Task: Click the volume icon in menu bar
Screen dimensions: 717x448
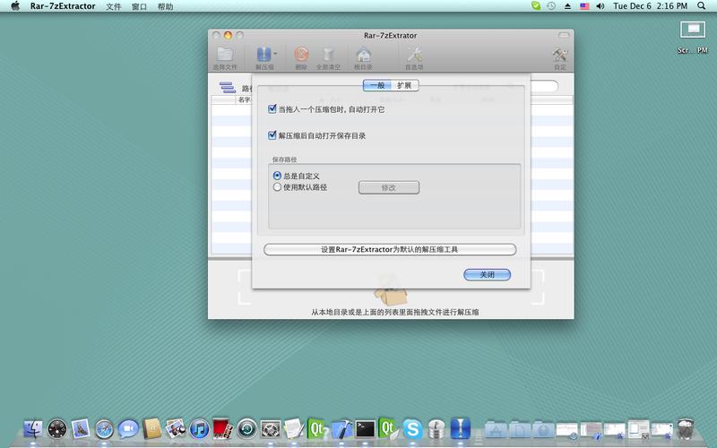Action: tap(600, 6)
